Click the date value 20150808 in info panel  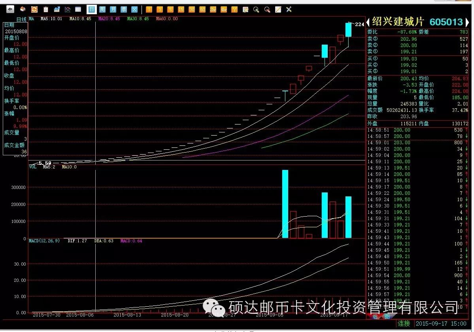pos(16,31)
